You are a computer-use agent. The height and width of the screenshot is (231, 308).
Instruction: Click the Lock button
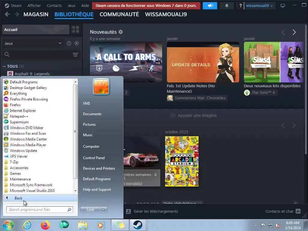(91, 210)
